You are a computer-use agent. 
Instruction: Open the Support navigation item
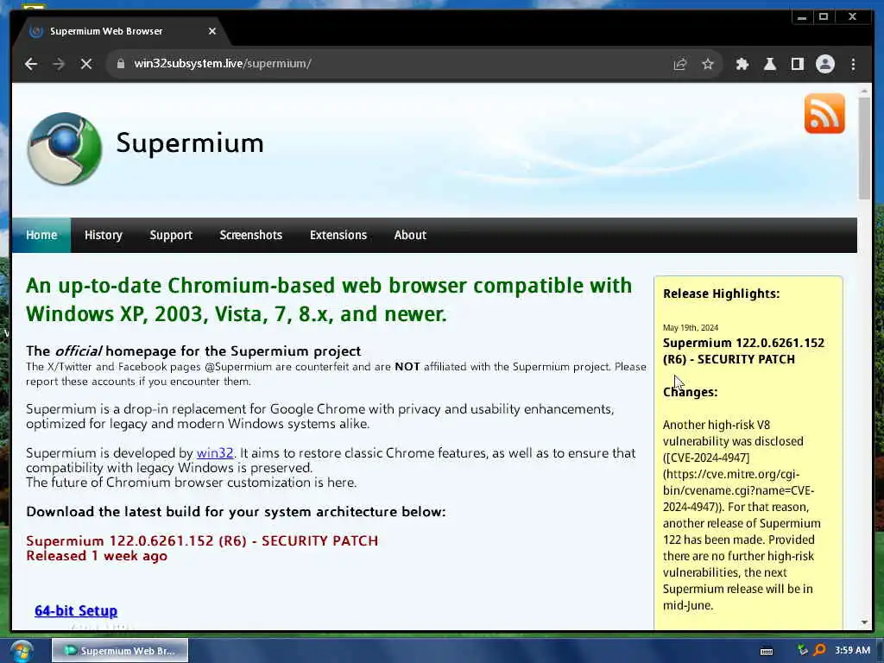[x=171, y=235]
